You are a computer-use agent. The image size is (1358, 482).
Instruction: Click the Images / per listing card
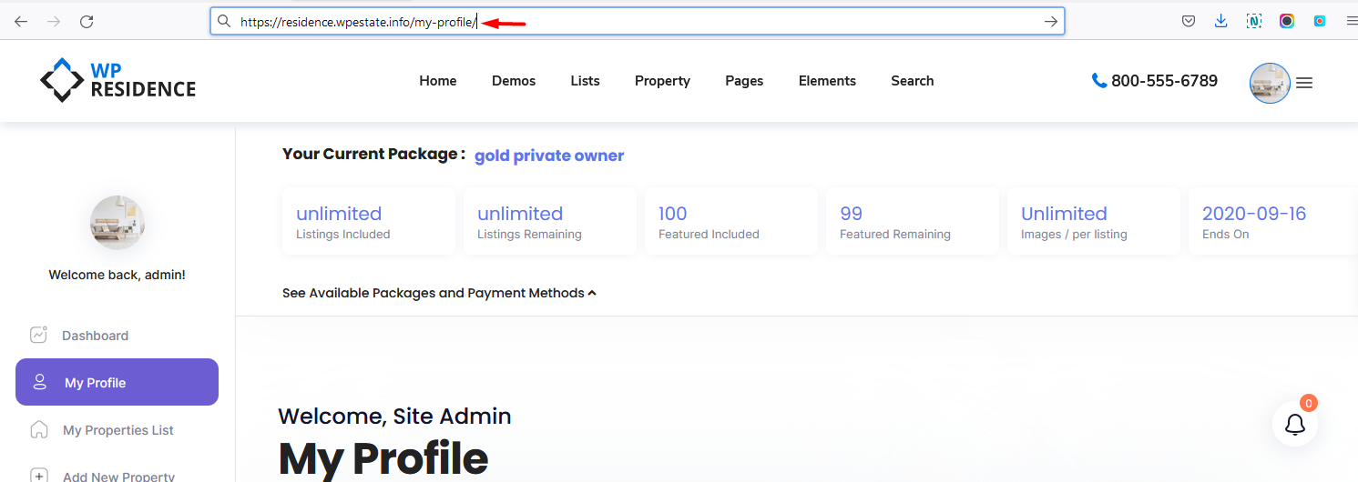point(1093,221)
